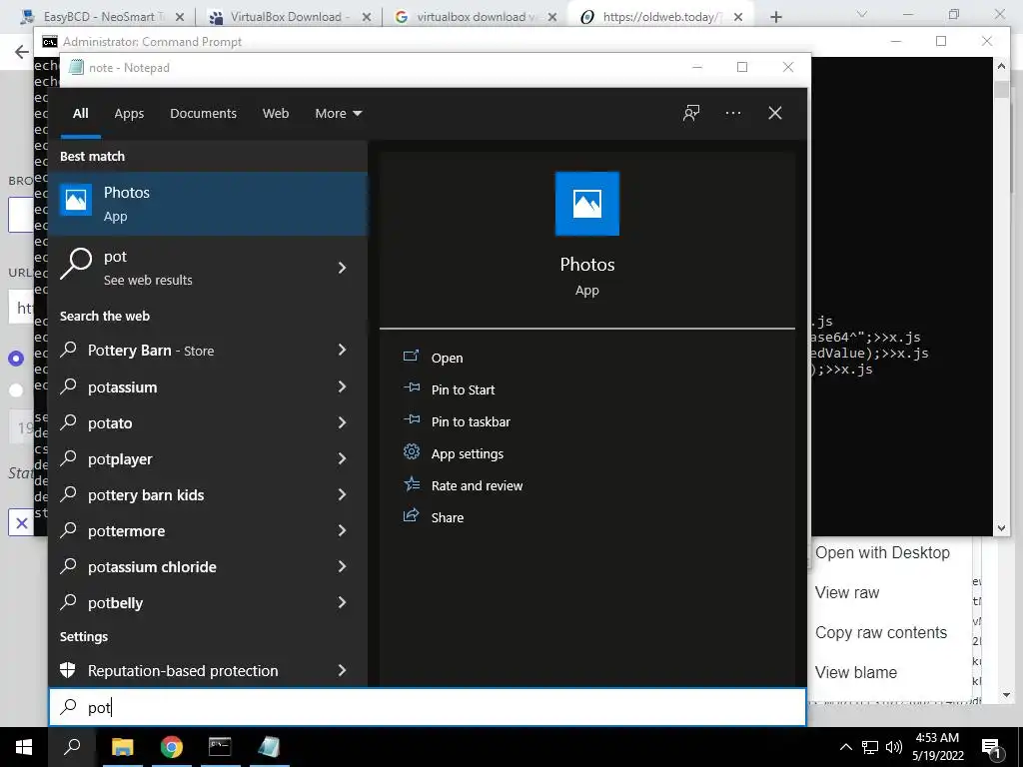Click the taskbar search magnifier icon

pos(72,747)
